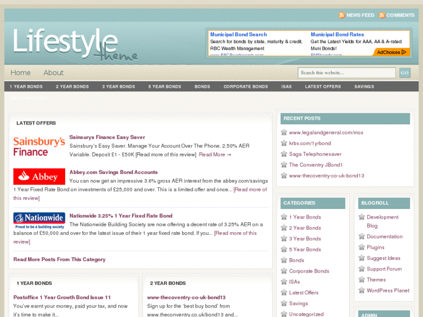Open the Documentation blogroll link
The height and width of the screenshot is (317, 423).
(x=385, y=237)
